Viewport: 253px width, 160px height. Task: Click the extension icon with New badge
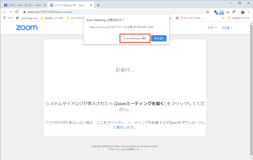click(x=222, y=12)
